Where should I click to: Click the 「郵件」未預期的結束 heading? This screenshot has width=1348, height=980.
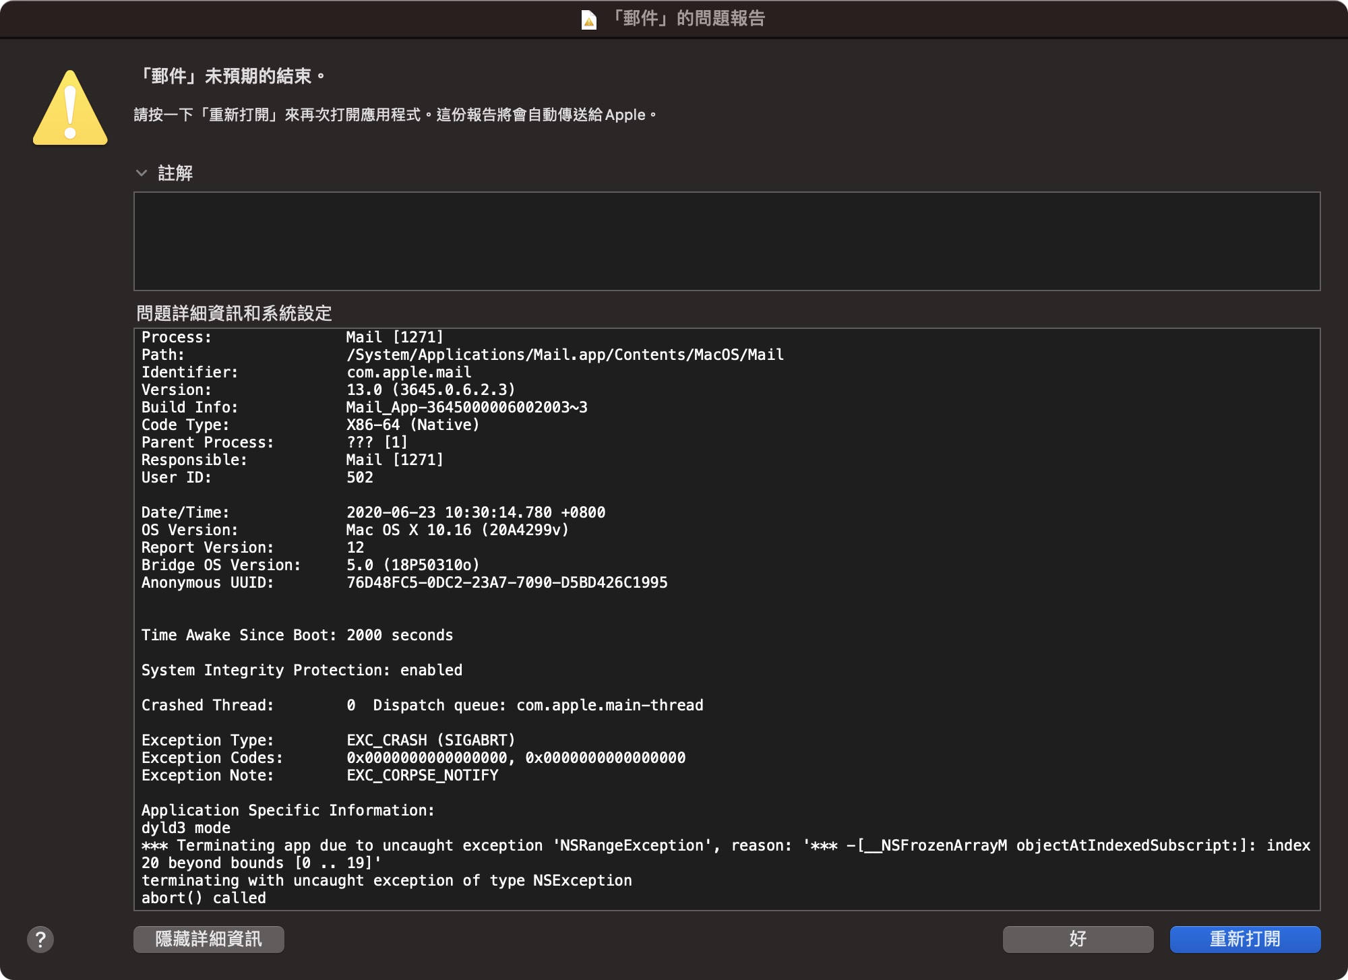pos(231,76)
